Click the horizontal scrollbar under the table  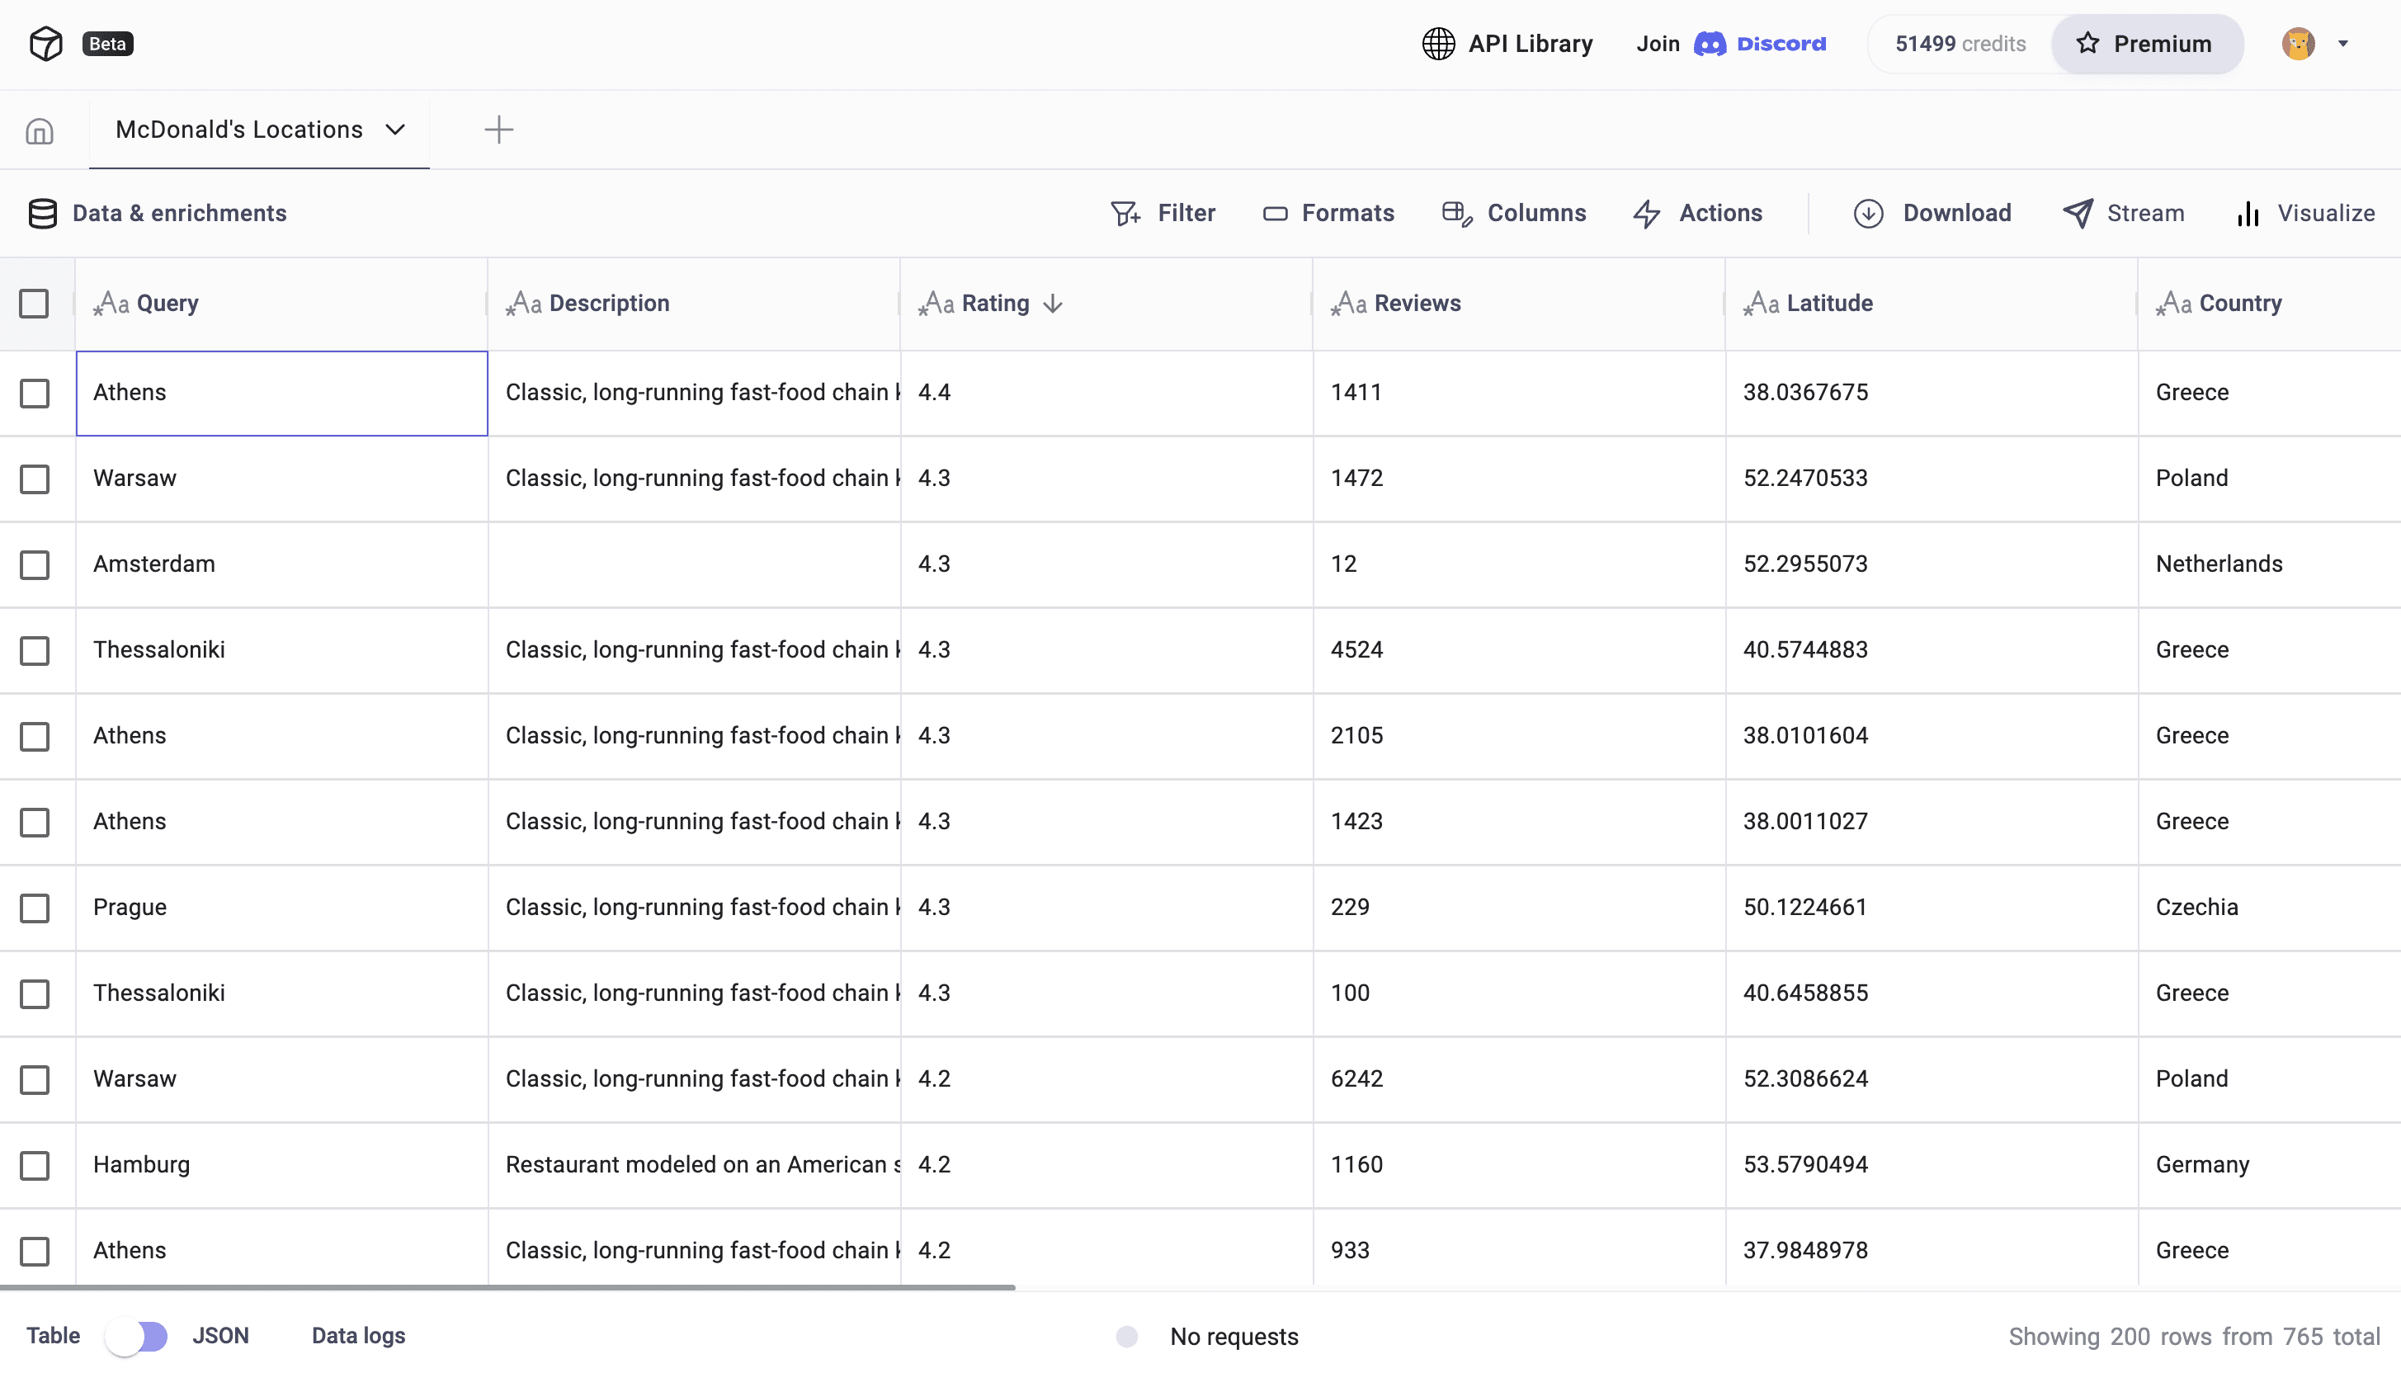[x=507, y=1286]
